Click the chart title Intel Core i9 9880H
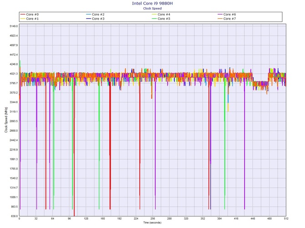The image size is (305, 228). [x=152, y=3]
